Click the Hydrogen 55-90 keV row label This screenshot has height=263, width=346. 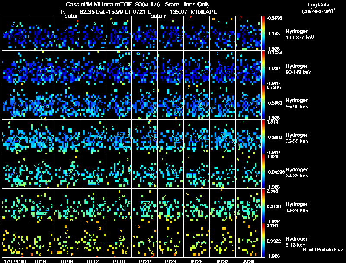(297, 104)
